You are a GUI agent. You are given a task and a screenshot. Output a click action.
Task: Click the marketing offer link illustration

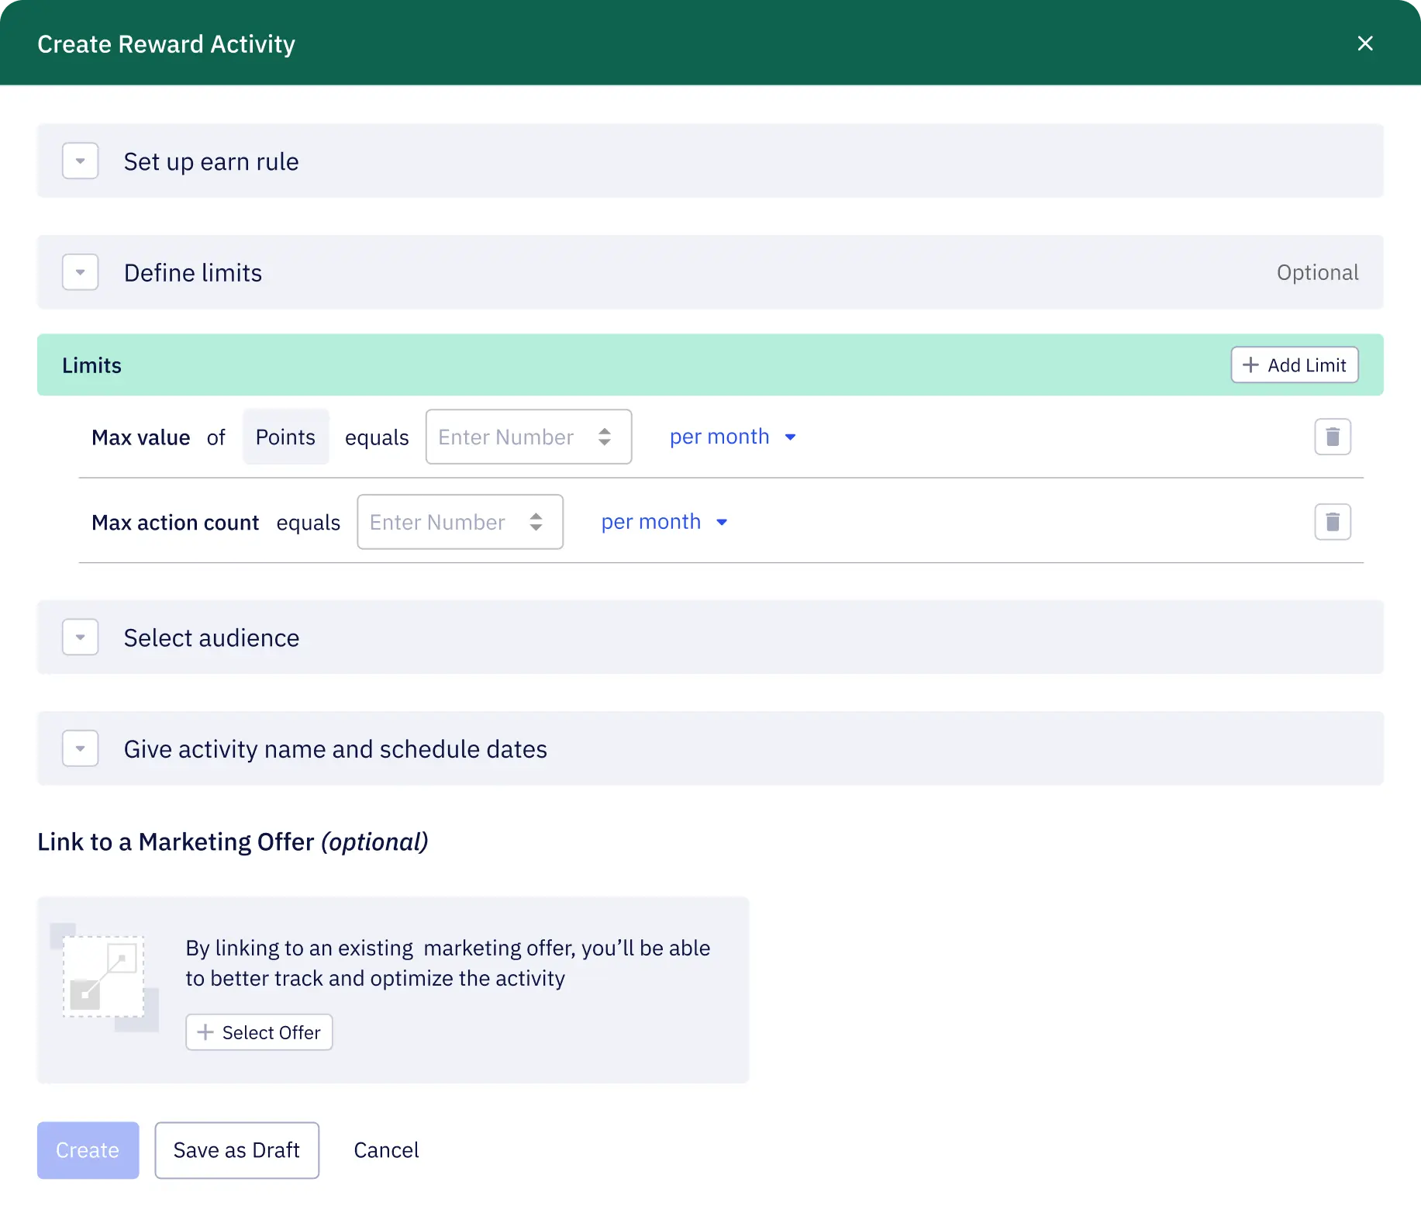(104, 977)
